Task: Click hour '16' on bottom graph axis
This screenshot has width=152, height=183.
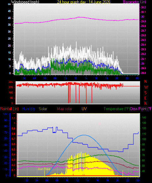Action: (x=98, y=180)
